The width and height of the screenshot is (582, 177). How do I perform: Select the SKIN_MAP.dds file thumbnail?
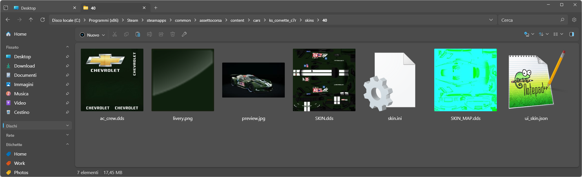point(465,80)
